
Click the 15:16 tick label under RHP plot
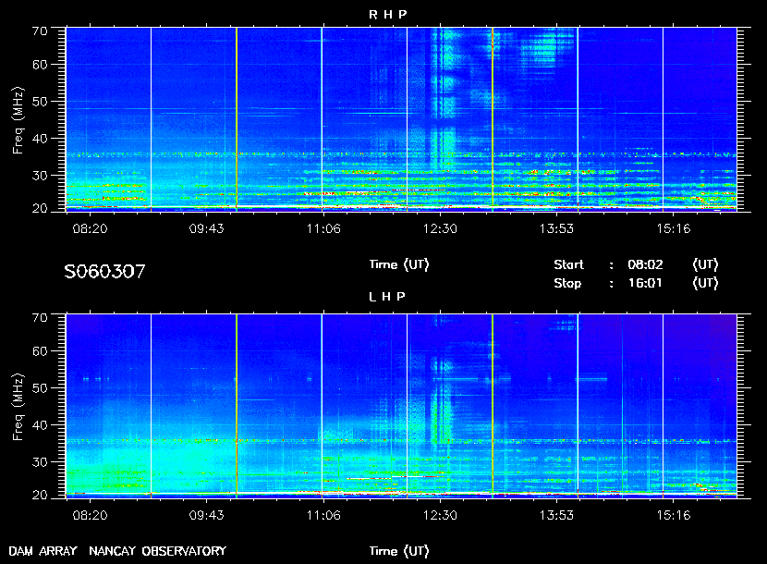pyautogui.click(x=673, y=228)
